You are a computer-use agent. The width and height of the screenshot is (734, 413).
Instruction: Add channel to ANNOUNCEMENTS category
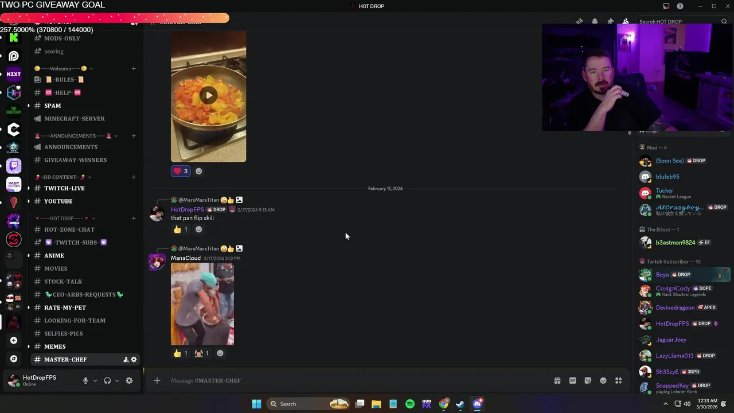point(134,136)
